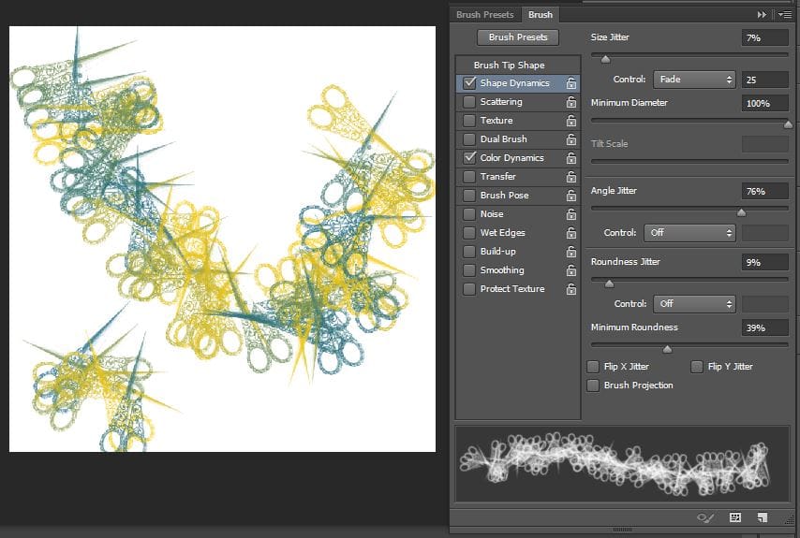The image size is (800, 538).
Task: Enable the Brush Pose checkbox
Action: tap(469, 196)
